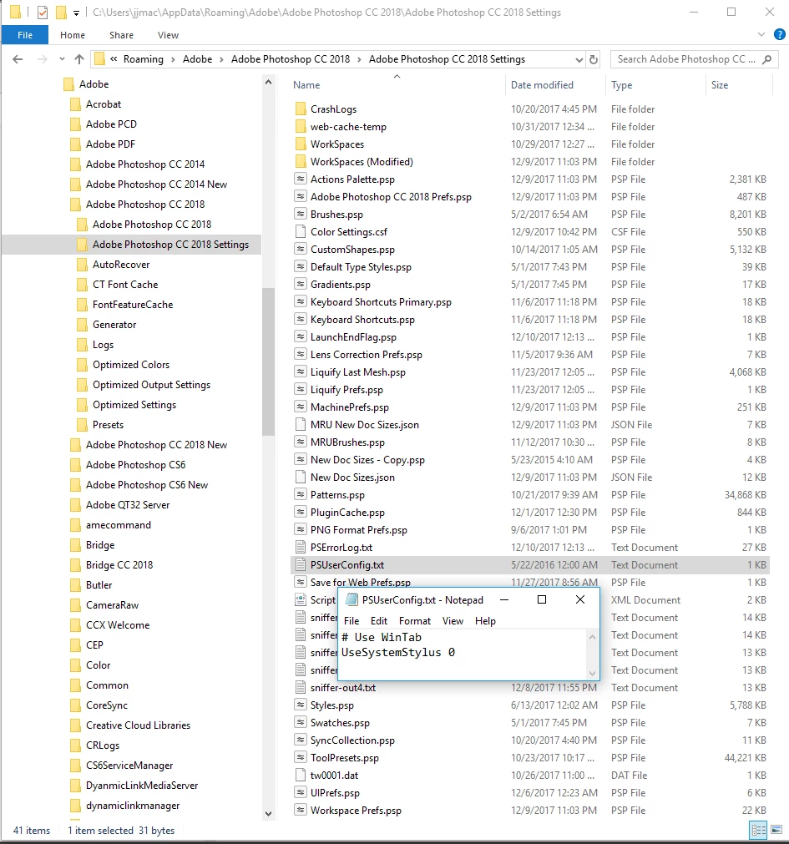Click breadcrumb chevron after Roaming
789x844 pixels.
tap(174, 59)
